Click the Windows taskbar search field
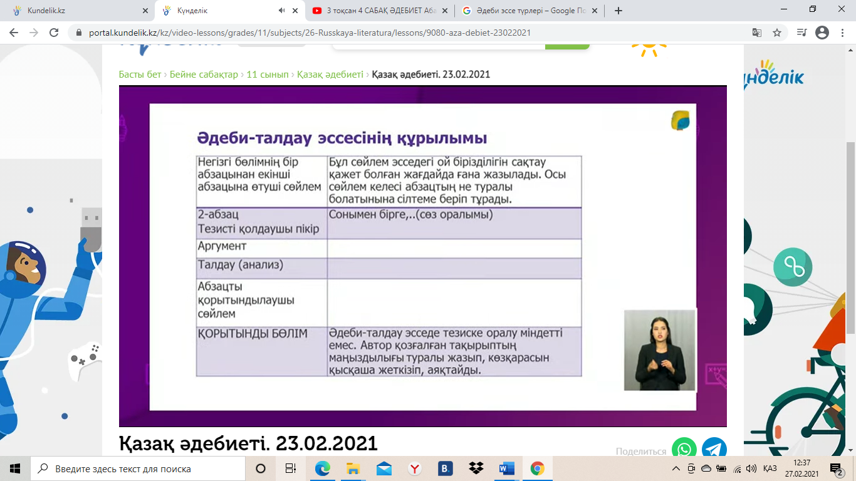The image size is (856, 481). coord(138,468)
